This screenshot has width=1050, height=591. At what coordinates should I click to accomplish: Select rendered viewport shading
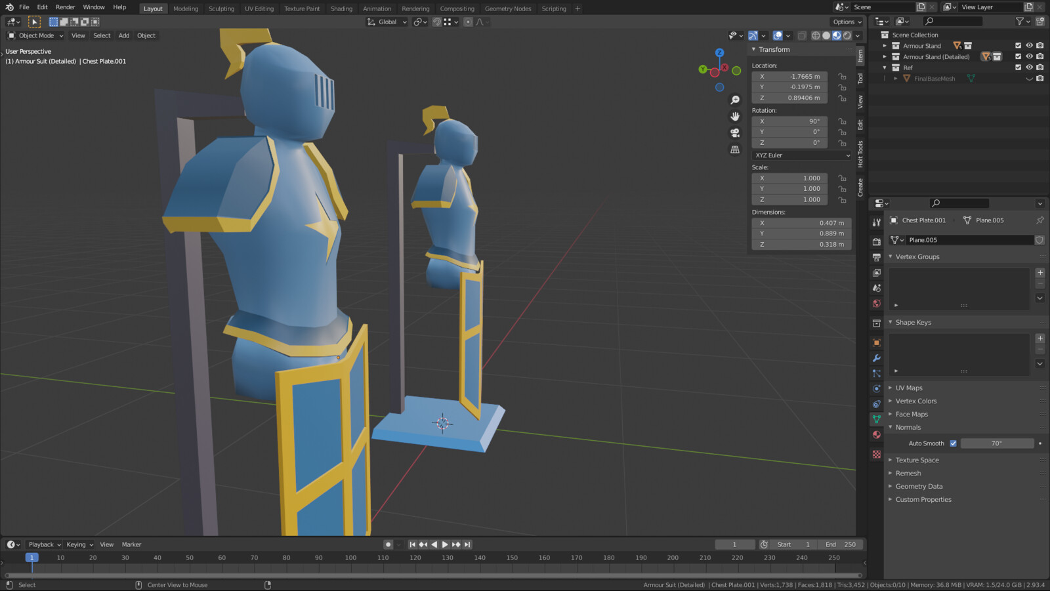847,35
